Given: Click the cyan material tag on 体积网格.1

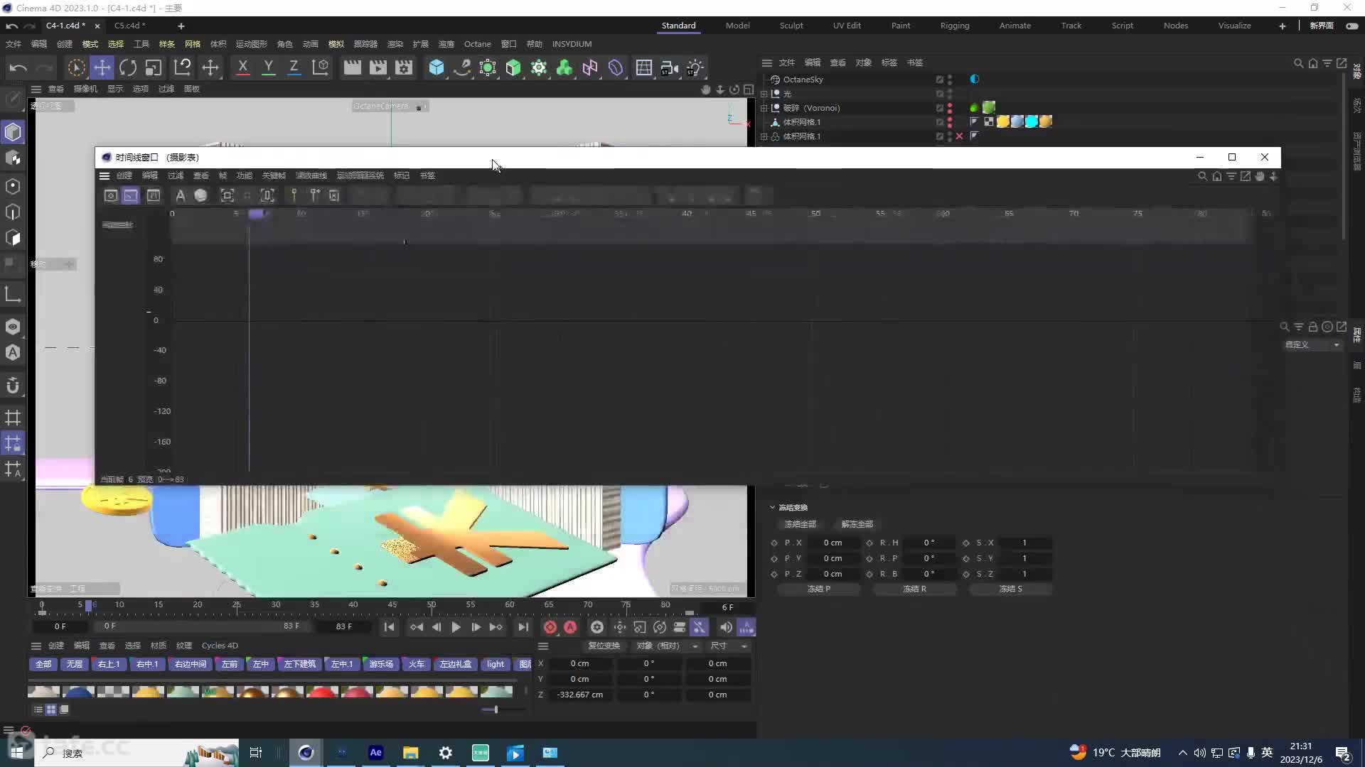Looking at the screenshot, I should pyautogui.click(x=1031, y=122).
